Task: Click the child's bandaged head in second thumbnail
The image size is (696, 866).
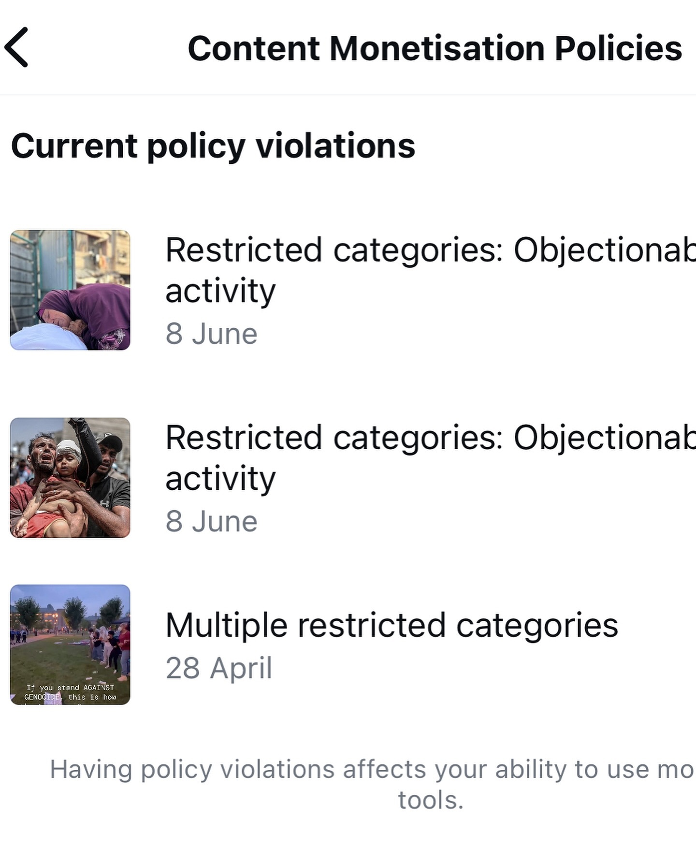Action: 68,450
